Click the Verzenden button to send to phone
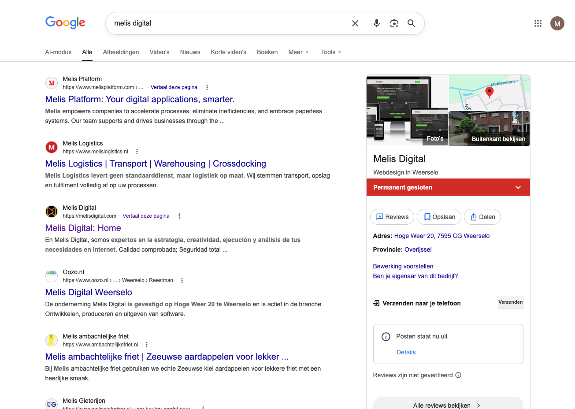The width and height of the screenshot is (575, 409). point(510,302)
